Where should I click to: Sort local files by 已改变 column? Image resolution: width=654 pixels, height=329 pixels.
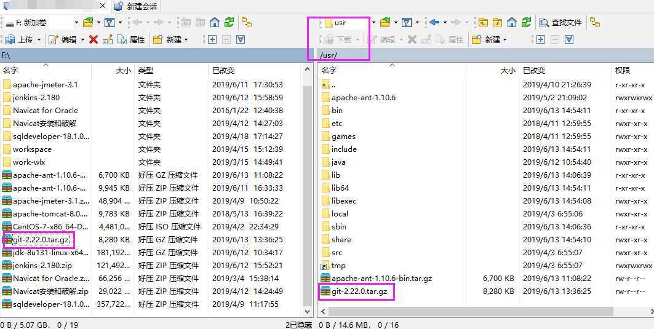click(255, 71)
